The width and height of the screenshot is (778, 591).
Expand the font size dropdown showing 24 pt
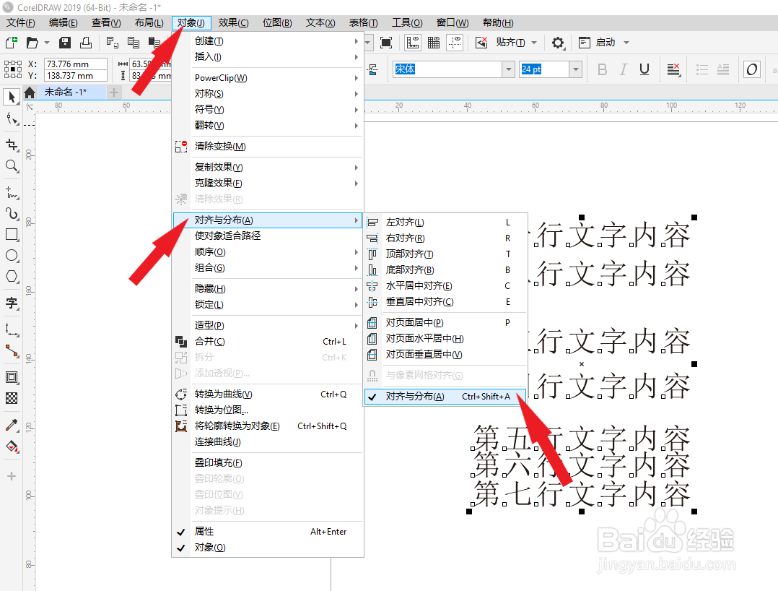[x=574, y=69]
